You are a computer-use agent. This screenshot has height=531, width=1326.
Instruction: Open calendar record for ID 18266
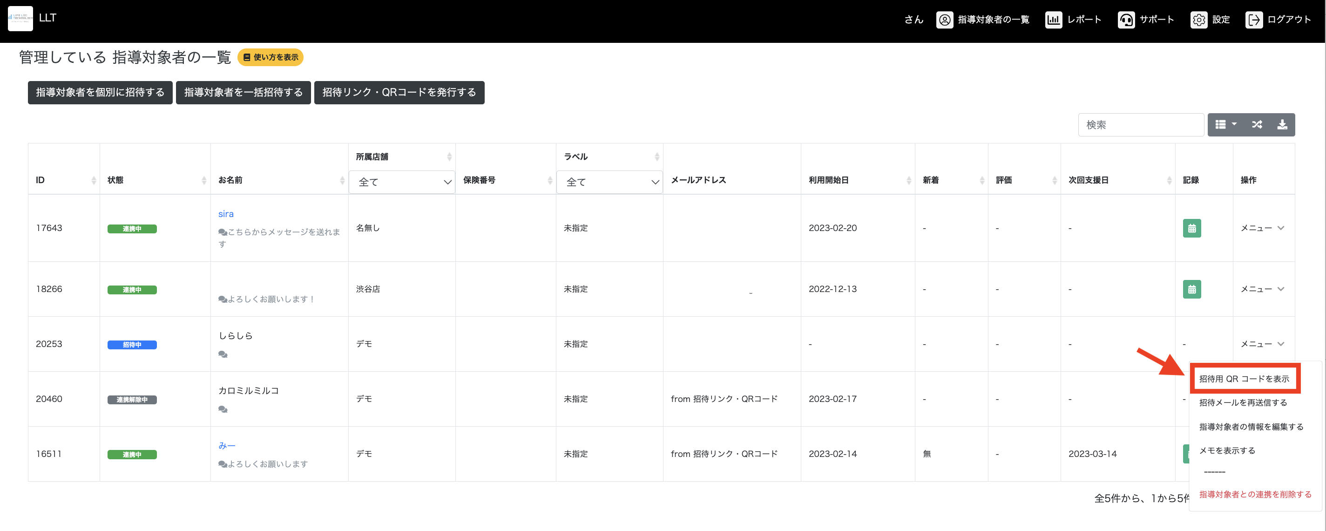tap(1191, 289)
